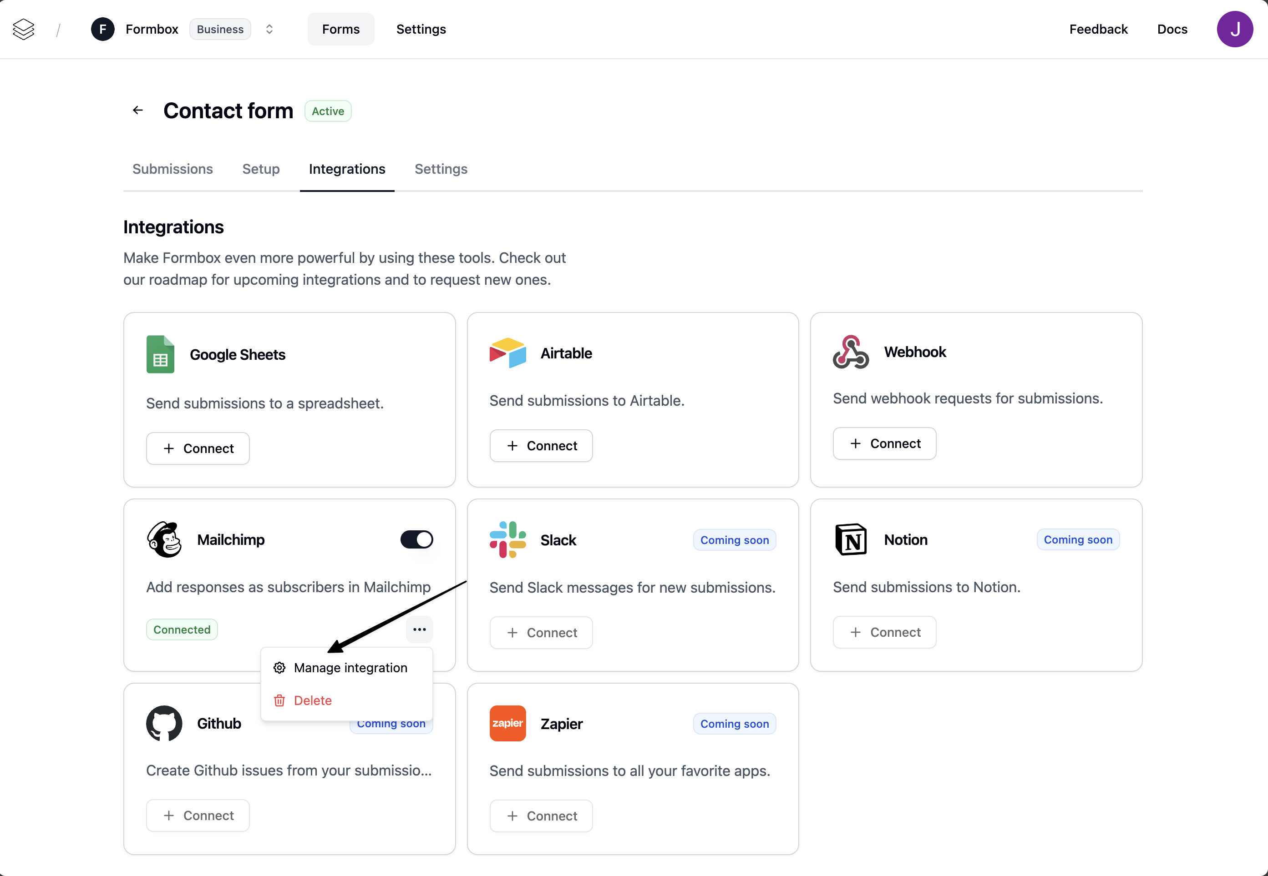The image size is (1268, 876).
Task: Connect the Google Sheets integration
Action: (198, 448)
